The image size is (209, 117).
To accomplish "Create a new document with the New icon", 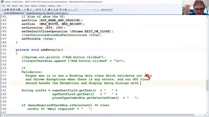I will coord(3,9).
